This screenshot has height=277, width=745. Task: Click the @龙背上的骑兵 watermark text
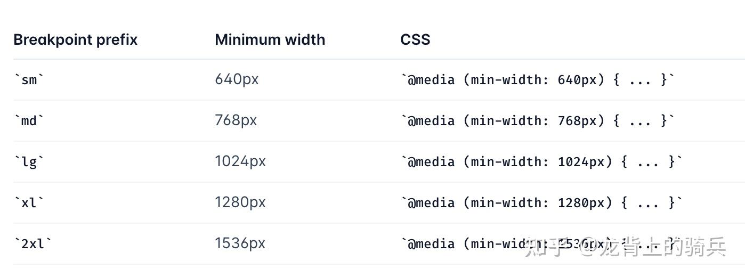(653, 247)
